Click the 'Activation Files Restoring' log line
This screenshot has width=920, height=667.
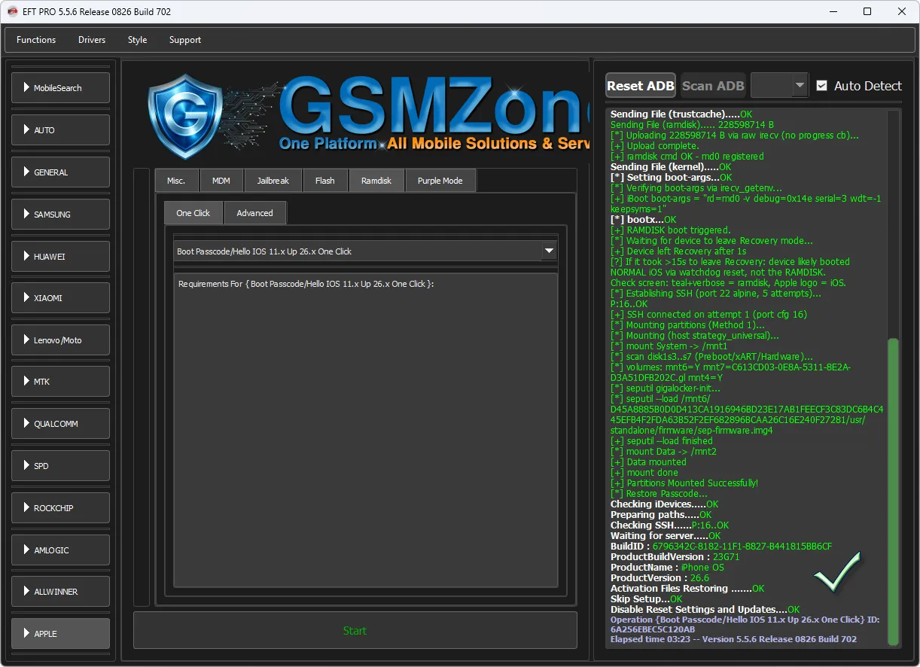687,589
